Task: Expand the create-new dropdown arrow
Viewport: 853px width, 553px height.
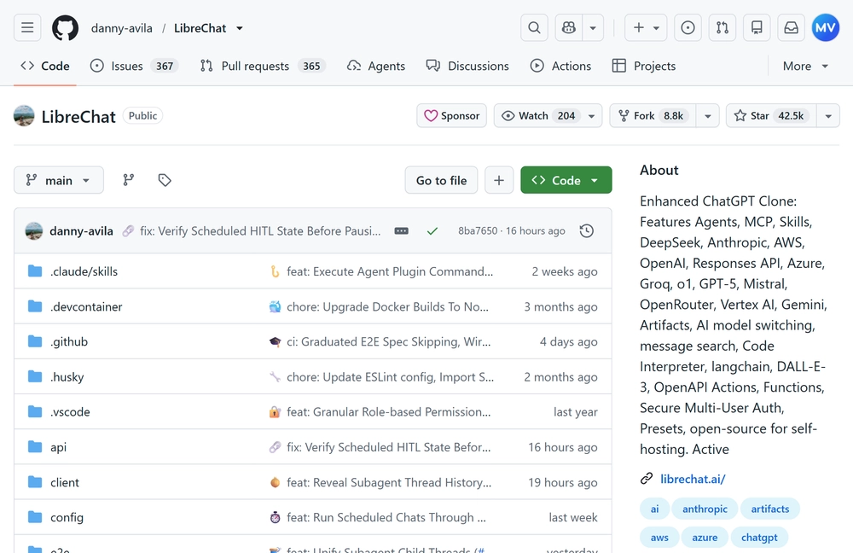Action: 656,28
